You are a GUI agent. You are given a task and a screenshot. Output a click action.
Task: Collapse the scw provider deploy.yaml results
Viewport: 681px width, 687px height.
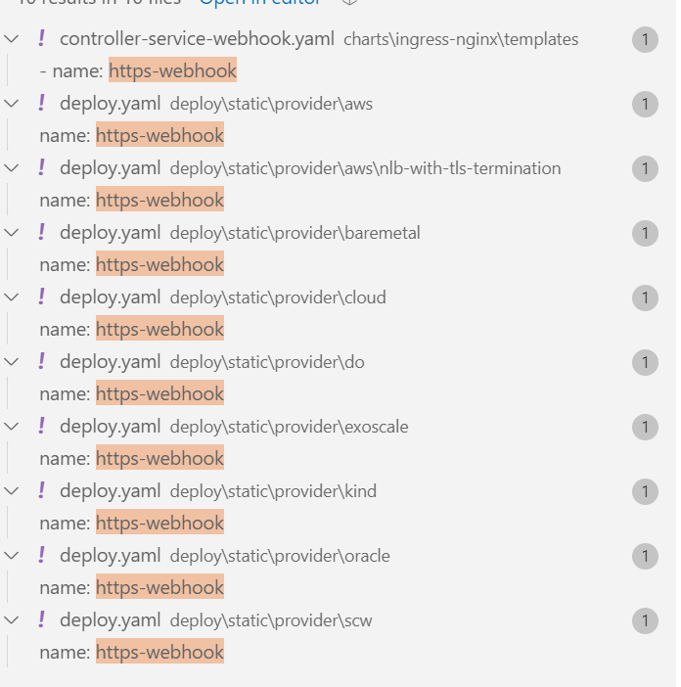12,620
